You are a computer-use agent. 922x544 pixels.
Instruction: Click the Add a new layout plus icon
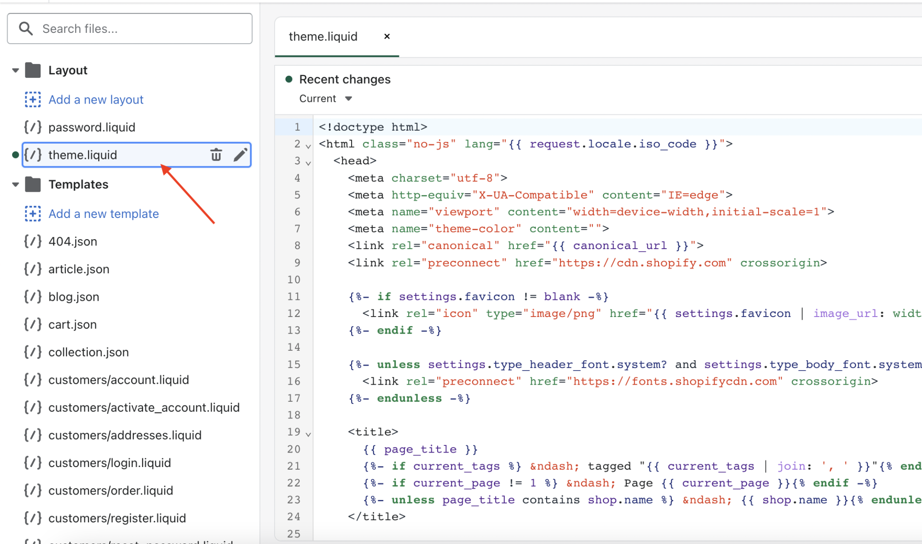[x=32, y=100]
